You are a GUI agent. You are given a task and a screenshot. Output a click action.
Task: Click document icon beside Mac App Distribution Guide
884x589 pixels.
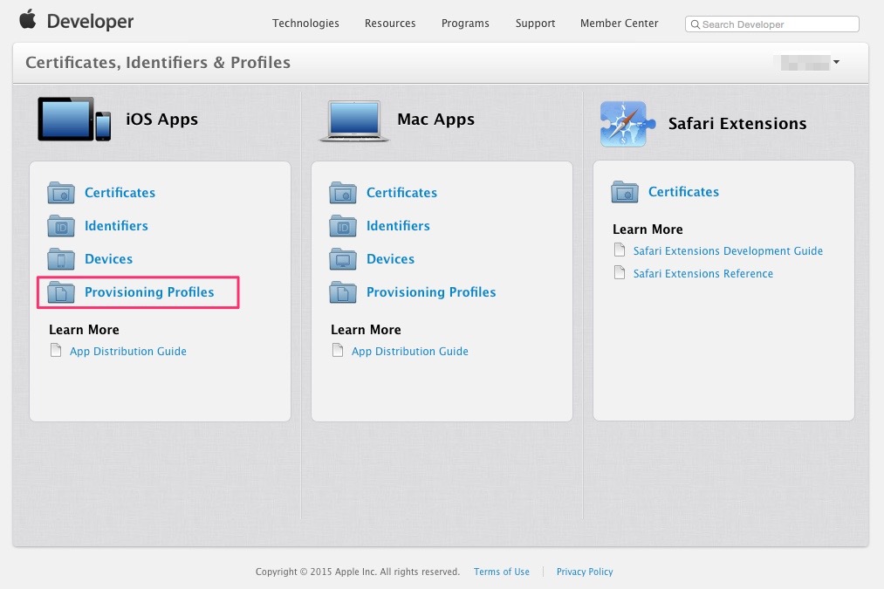[x=338, y=351]
